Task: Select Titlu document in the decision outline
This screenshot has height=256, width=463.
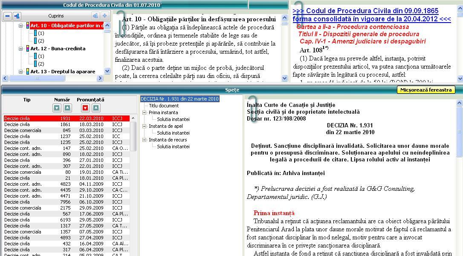Action: click(164, 106)
